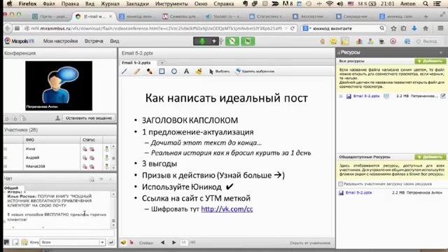Click the globe icon in top toolbar
The width and height of the screenshot is (448, 252).
pos(407,41)
